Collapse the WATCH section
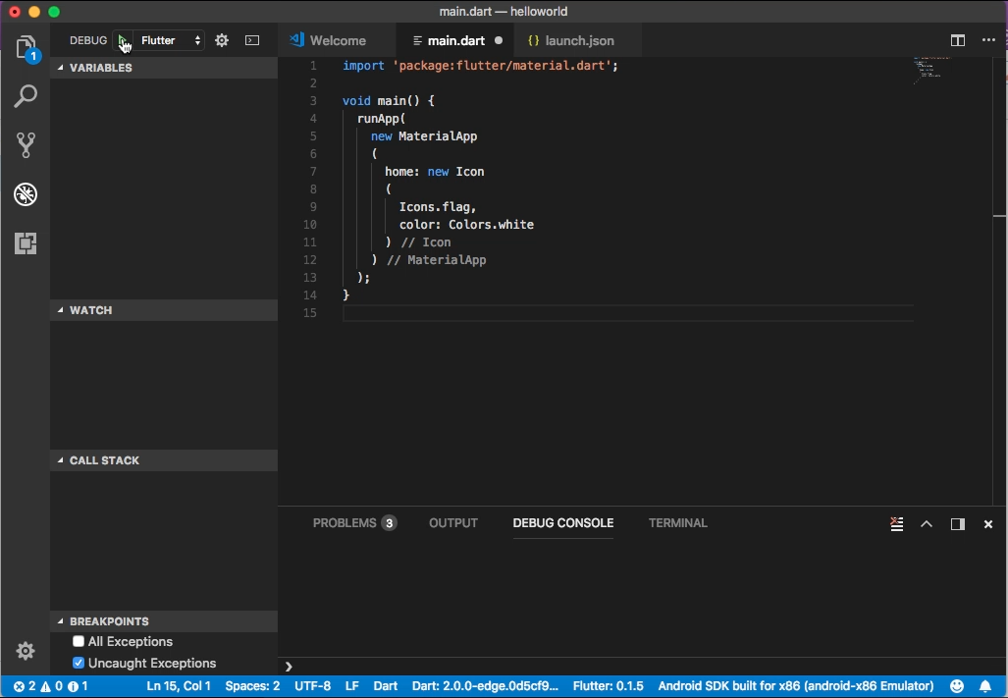Viewport: 1008px width, 698px height. coord(164,310)
